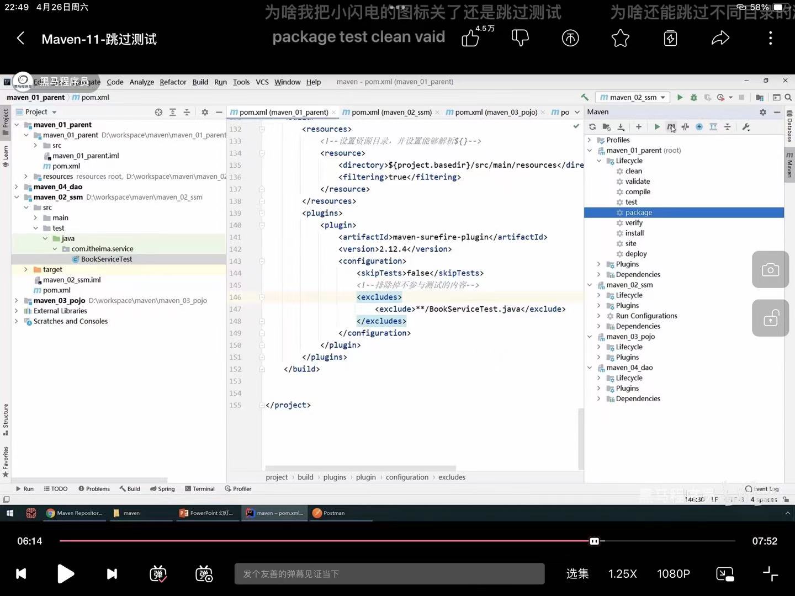
Task: Click Maven toolbar Collapse All icon
Action: (x=728, y=127)
